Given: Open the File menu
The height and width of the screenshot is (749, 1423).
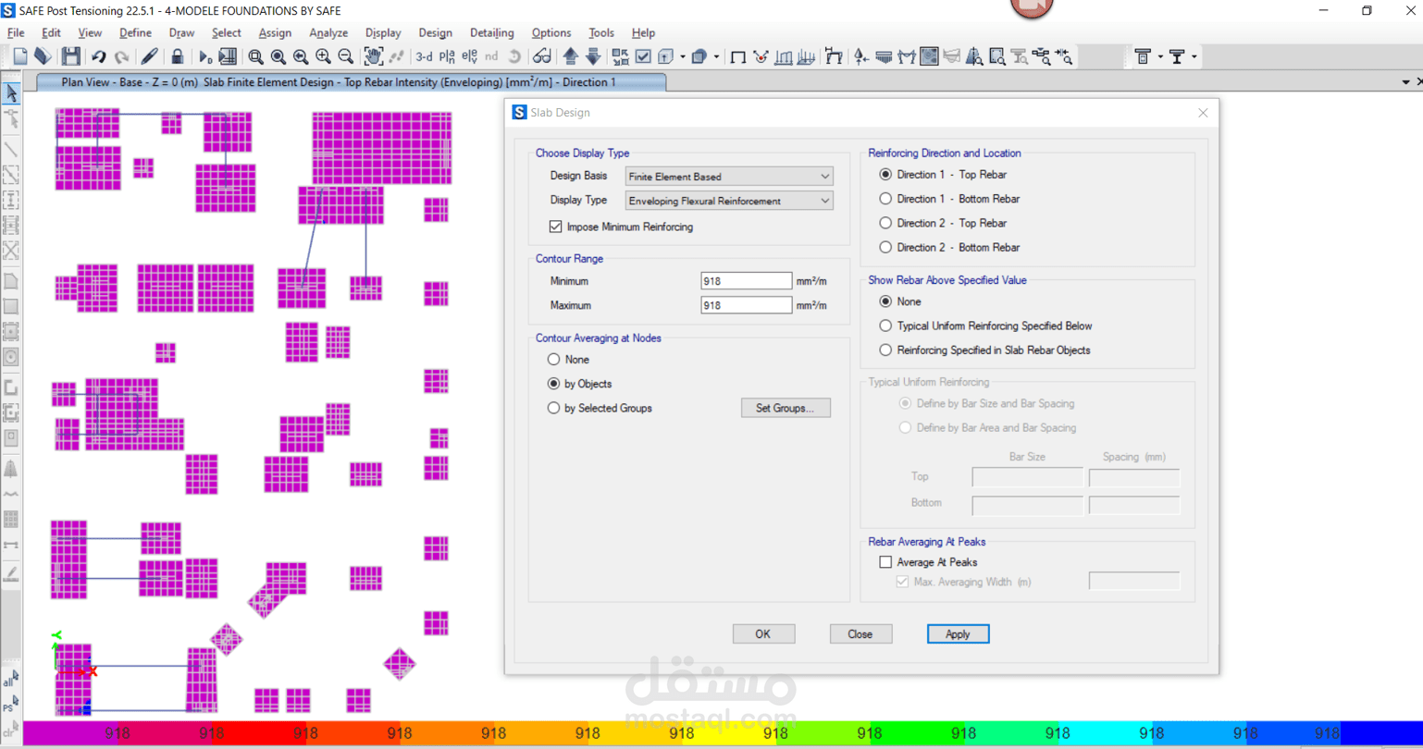Looking at the screenshot, I should (x=16, y=32).
